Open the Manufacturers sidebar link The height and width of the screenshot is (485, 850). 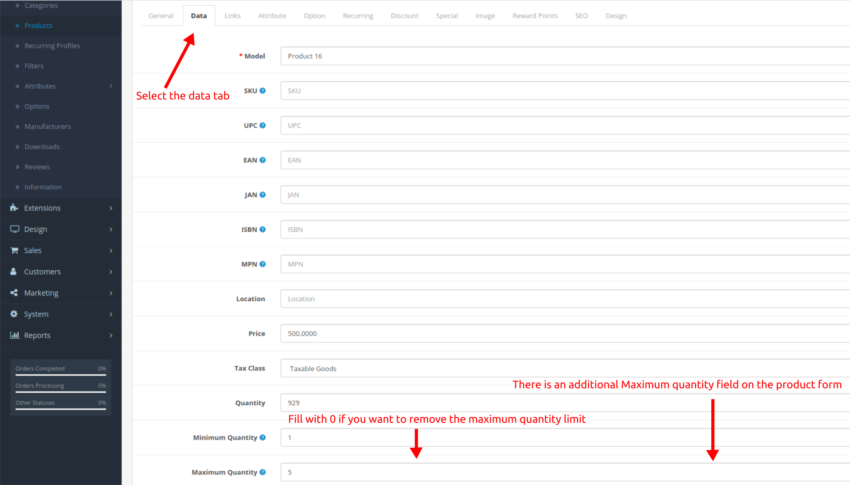[x=47, y=127]
